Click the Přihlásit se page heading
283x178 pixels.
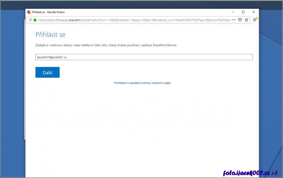(x=50, y=35)
